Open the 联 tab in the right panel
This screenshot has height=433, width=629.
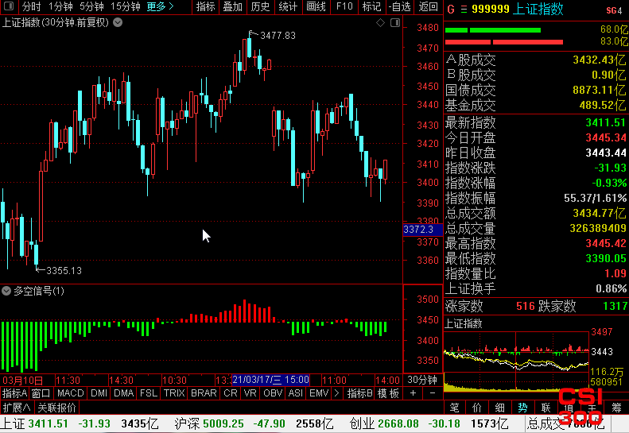click(546, 408)
